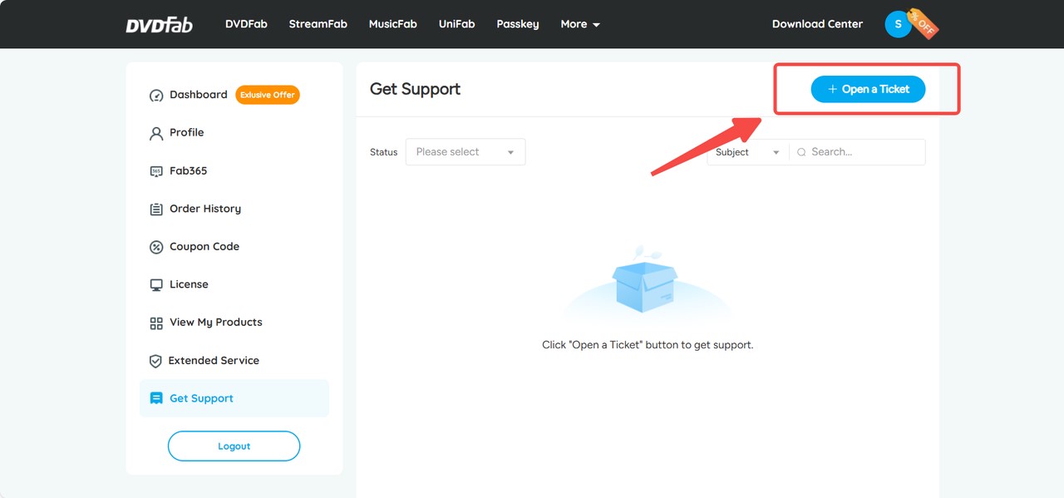This screenshot has height=498, width=1064.
Task: Click the View My Products grid icon
Action: coord(156,323)
